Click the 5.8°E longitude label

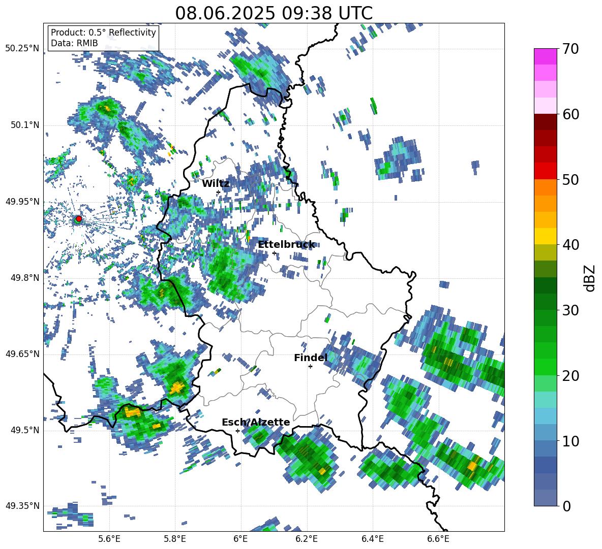(x=175, y=539)
